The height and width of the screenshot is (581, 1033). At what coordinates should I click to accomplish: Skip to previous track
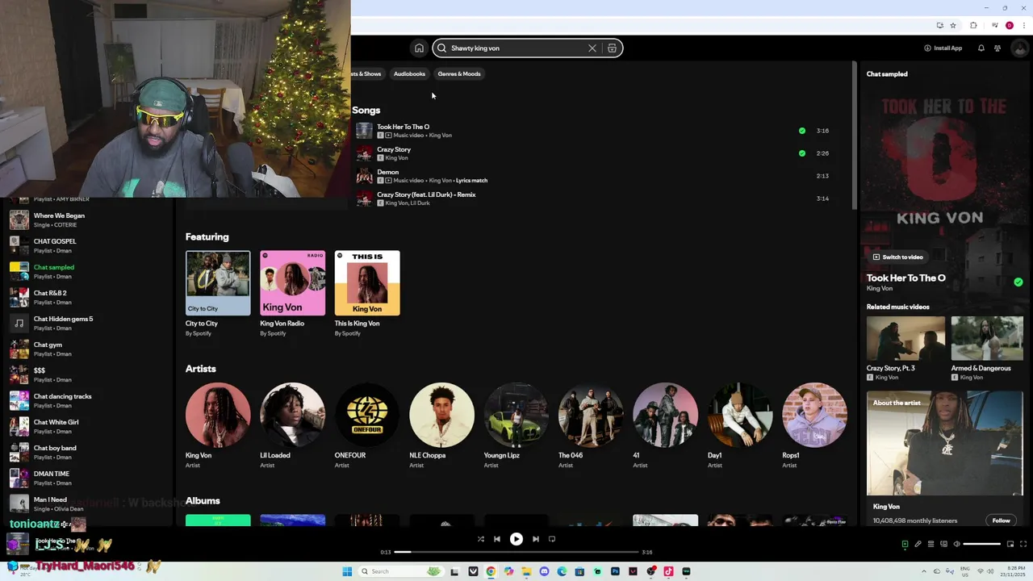(497, 539)
